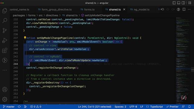Open the Explorer view in activity bar
This screenshot has width=194, height=109.
click(5, 11)
